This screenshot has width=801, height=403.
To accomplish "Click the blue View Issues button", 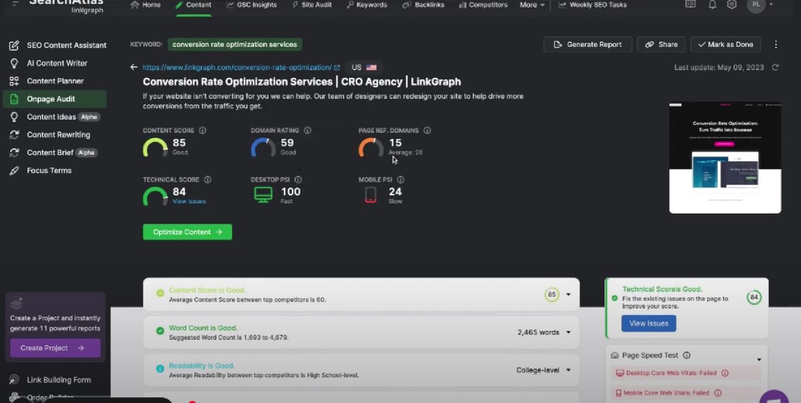I will (648, 324).
